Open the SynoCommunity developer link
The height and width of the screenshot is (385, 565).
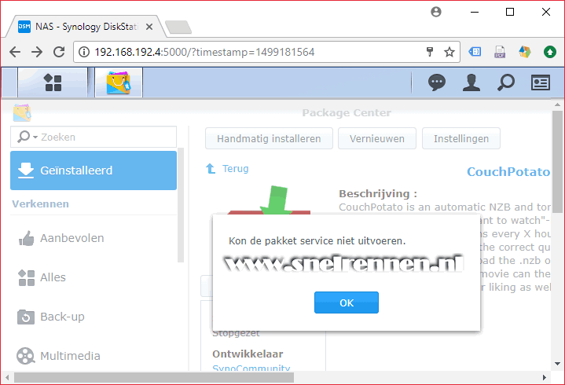coord(251,368)
